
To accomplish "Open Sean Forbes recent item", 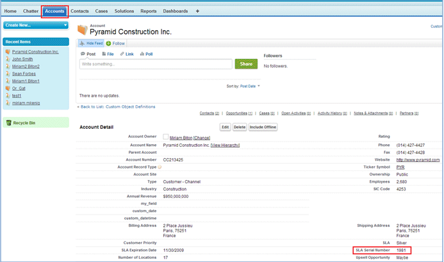I will [24, 74].
